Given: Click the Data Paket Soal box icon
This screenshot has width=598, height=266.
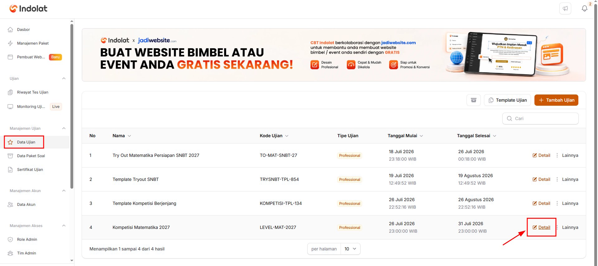Looking at the screenshot, I should (10, 156).
